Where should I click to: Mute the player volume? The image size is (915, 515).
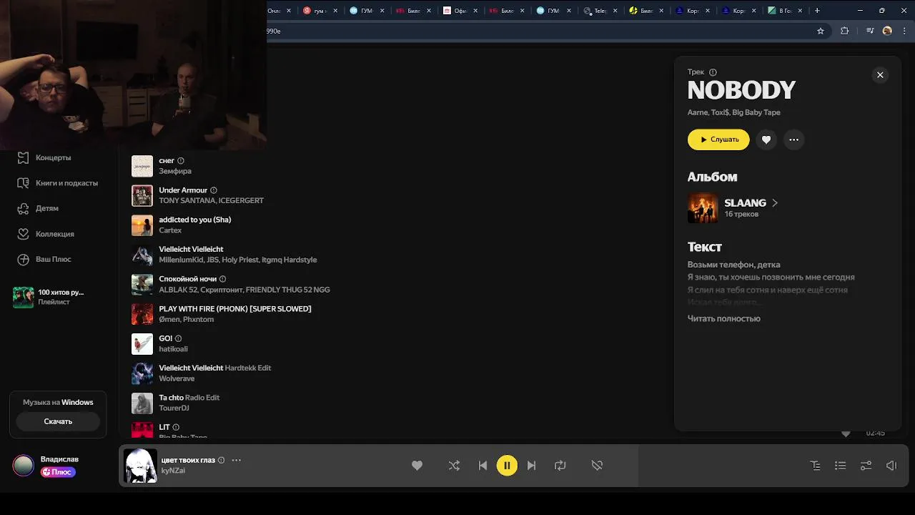891,466
